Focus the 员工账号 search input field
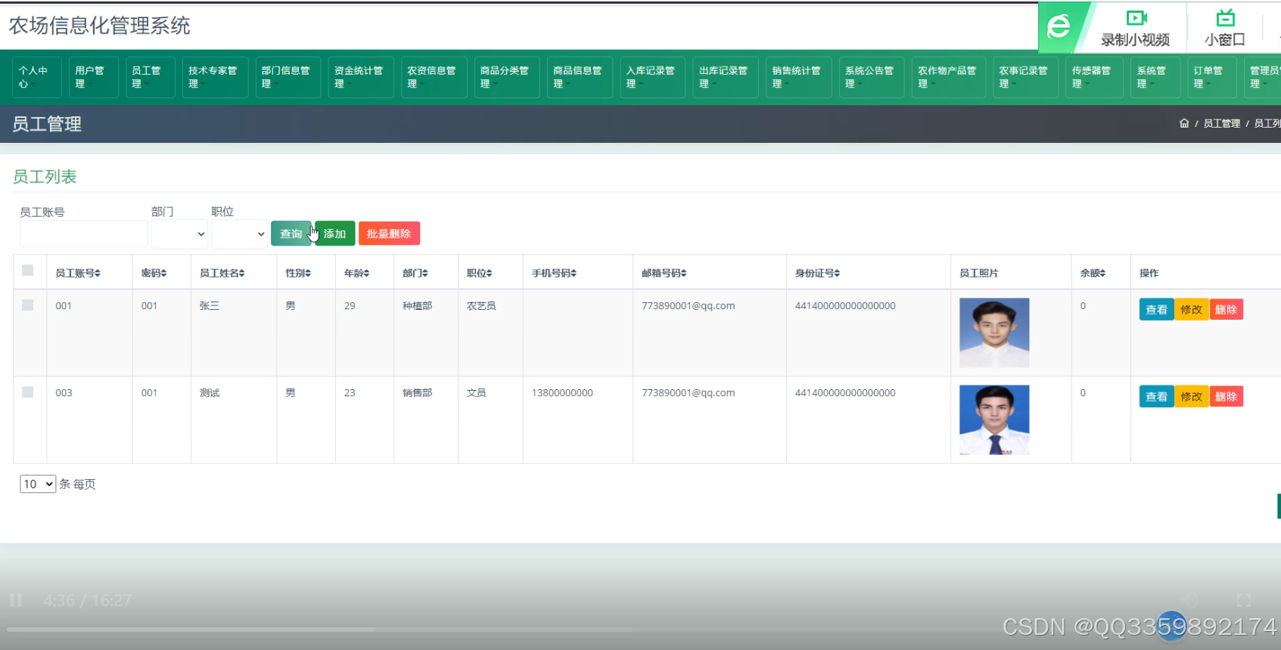1281x650 pixels. [84, 234]
